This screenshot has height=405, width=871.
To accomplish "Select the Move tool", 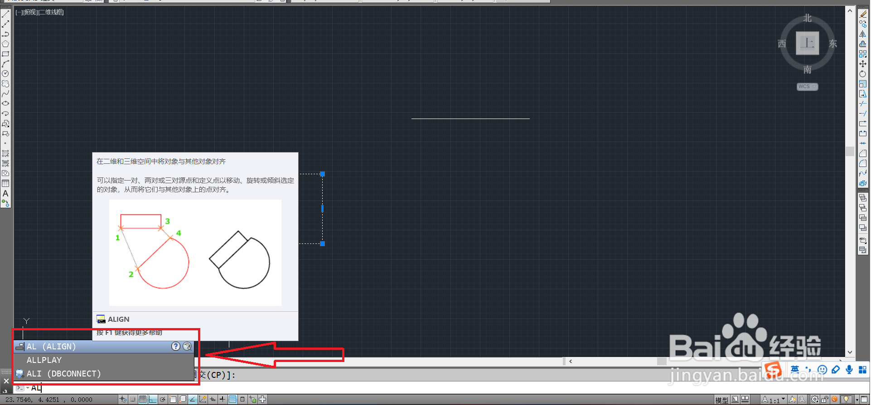I will coord(863,64).
